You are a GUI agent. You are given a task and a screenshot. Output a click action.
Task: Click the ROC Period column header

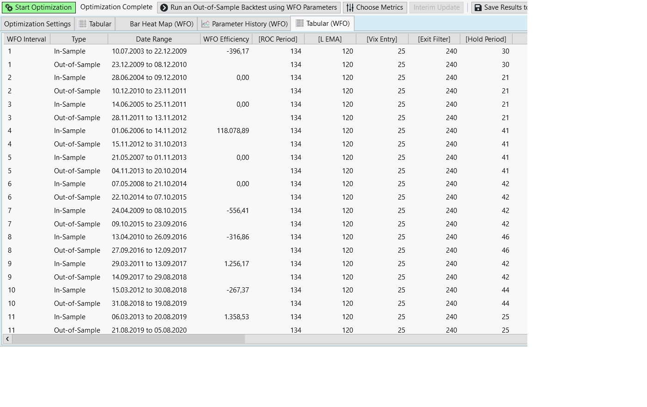(278, 39)
